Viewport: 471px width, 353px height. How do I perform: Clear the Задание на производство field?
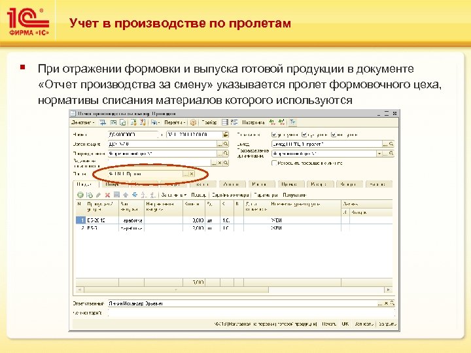click(220, 163)
